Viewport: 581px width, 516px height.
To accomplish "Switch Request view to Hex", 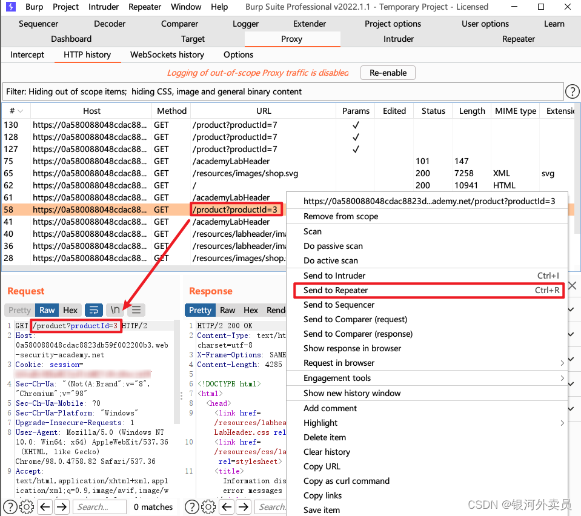I will pos(70,310).
